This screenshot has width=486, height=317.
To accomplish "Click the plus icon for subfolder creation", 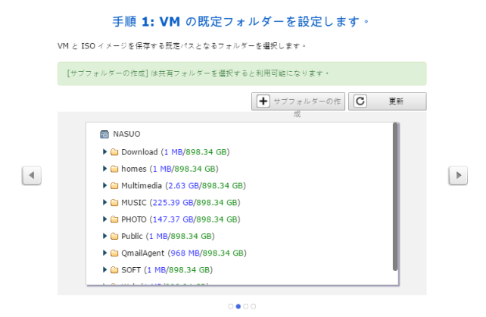I will (263, 101).
